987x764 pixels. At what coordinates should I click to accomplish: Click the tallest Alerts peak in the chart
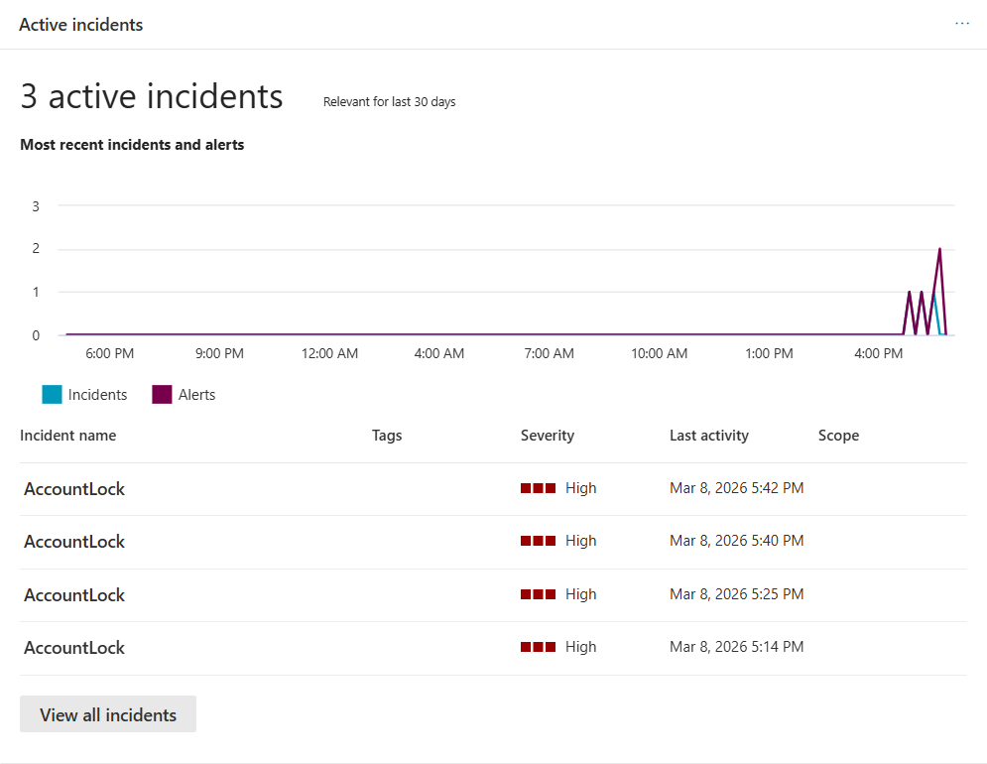pyautogui.click(x=939, y=250)
